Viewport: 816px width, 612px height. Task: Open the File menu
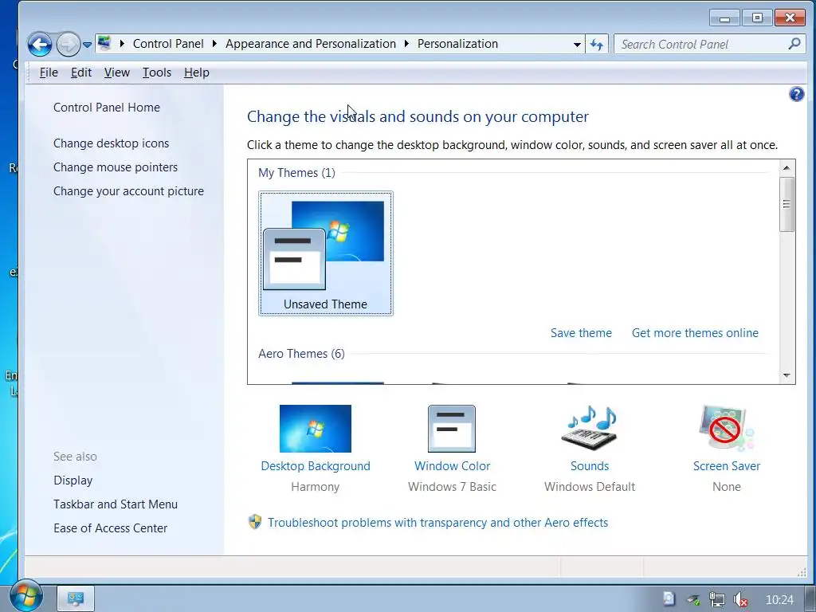pyautogui.click(x=49, y=73)
